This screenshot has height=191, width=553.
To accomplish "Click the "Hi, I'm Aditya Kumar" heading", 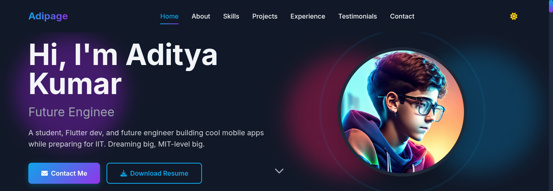I will click(123, 69).
